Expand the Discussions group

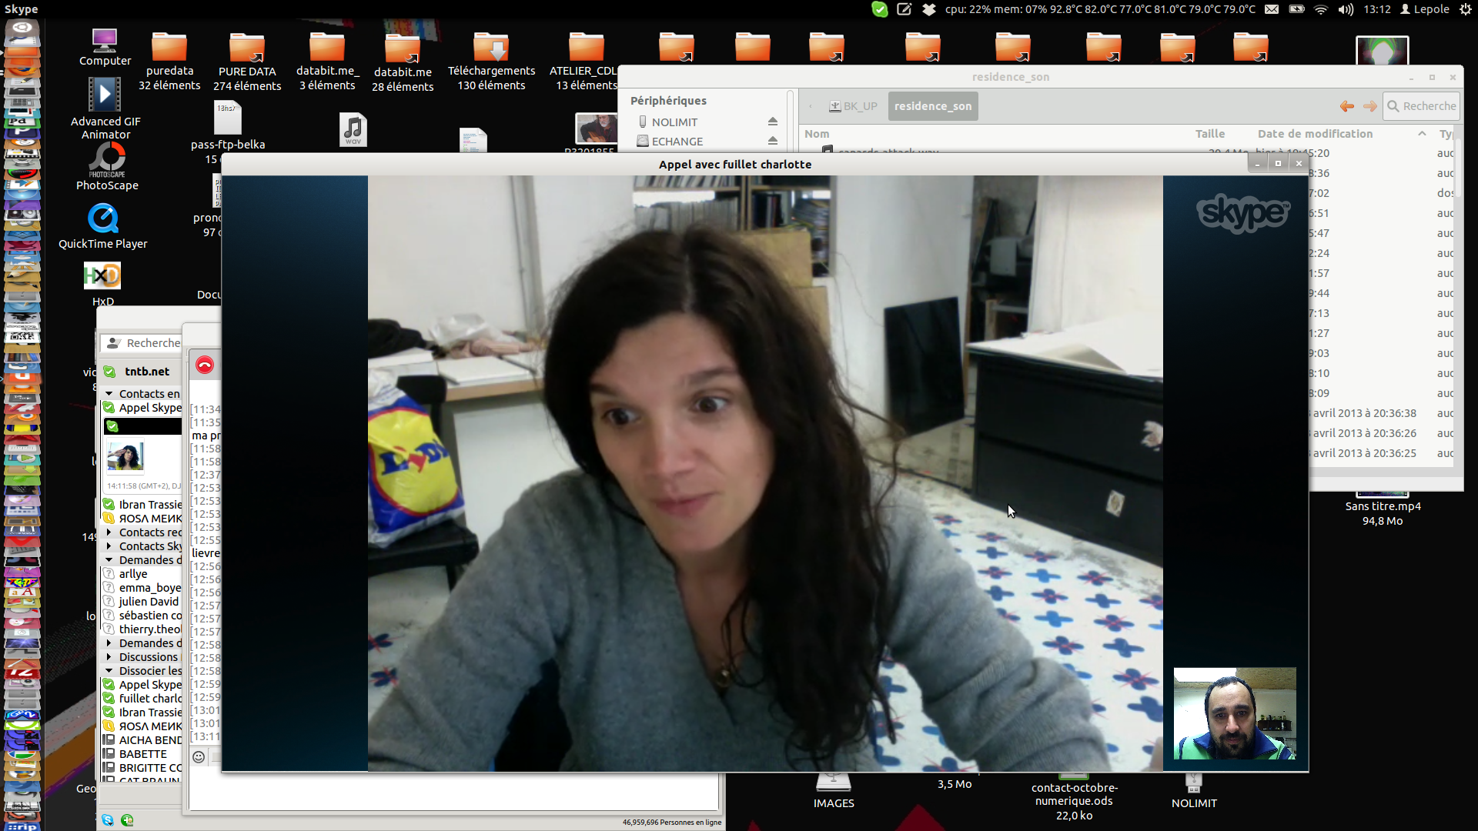click(109, 656)
